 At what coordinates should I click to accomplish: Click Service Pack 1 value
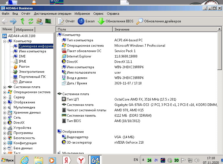(x=125, y=51)
